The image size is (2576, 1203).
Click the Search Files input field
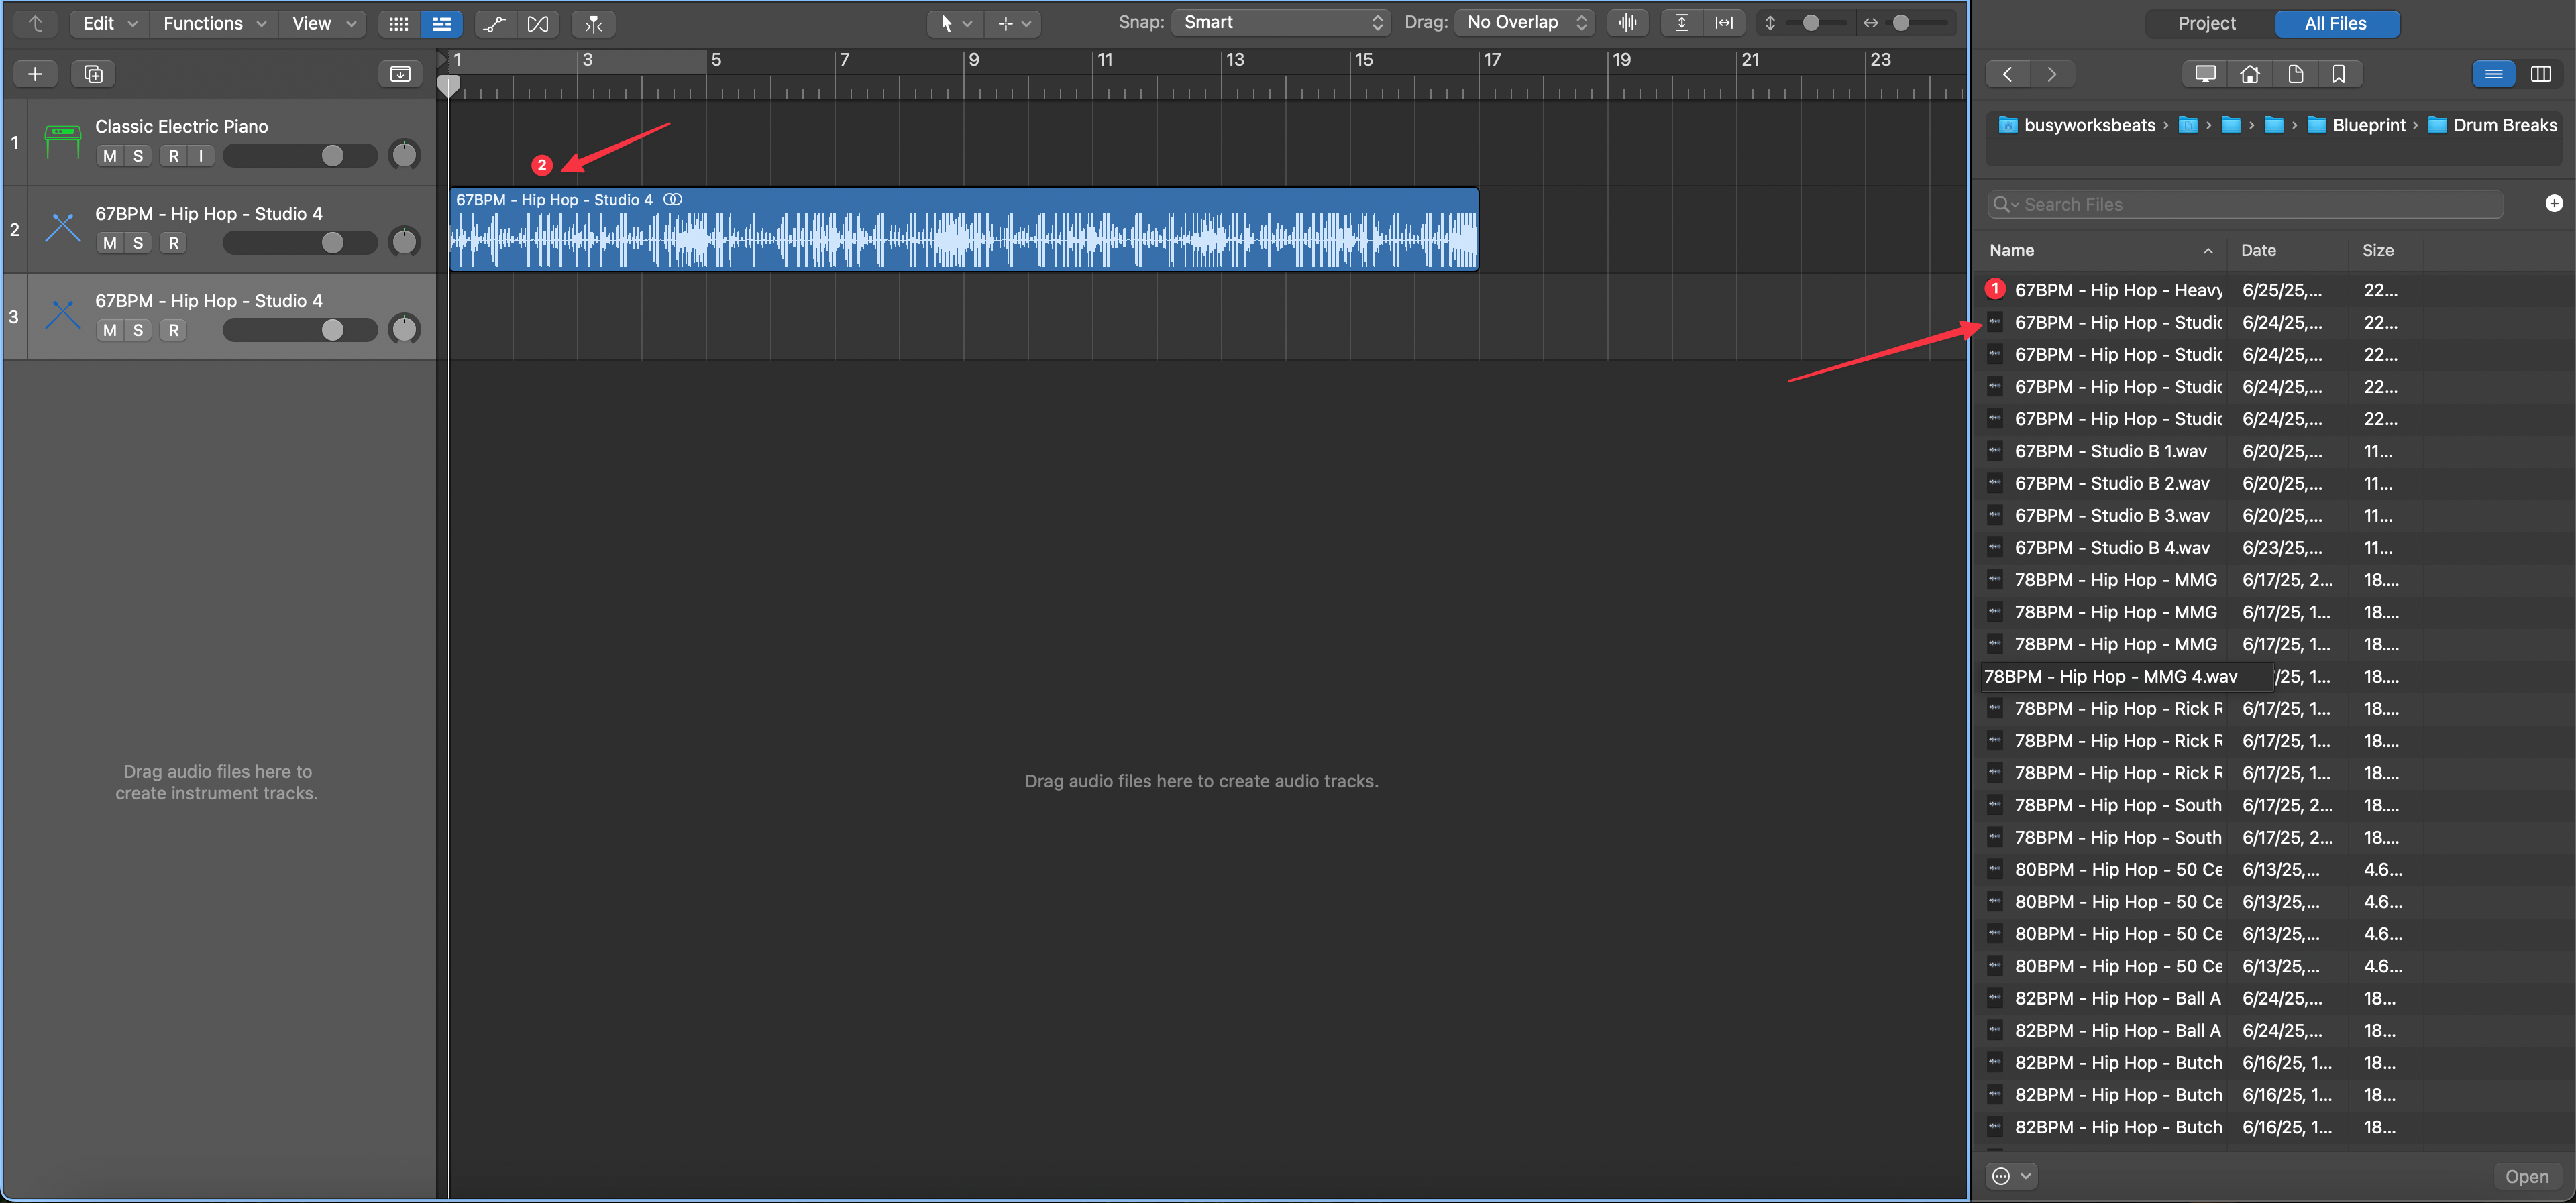tap(2250, 204)
